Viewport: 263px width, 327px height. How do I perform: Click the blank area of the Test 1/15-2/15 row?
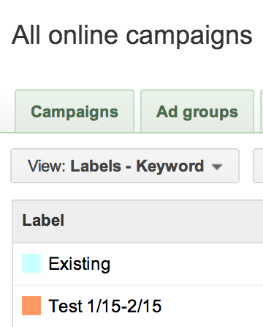(212, 306)
